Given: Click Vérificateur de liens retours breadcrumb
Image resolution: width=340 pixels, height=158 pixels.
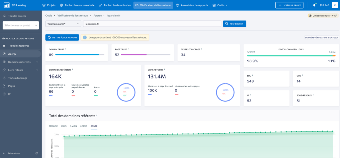Looking at the screenshot, I should (73, 16).
